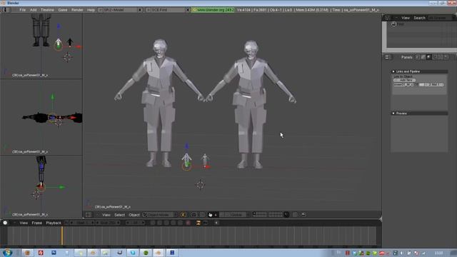Open the All Scenes outliner display dropdown

point(440,18)
